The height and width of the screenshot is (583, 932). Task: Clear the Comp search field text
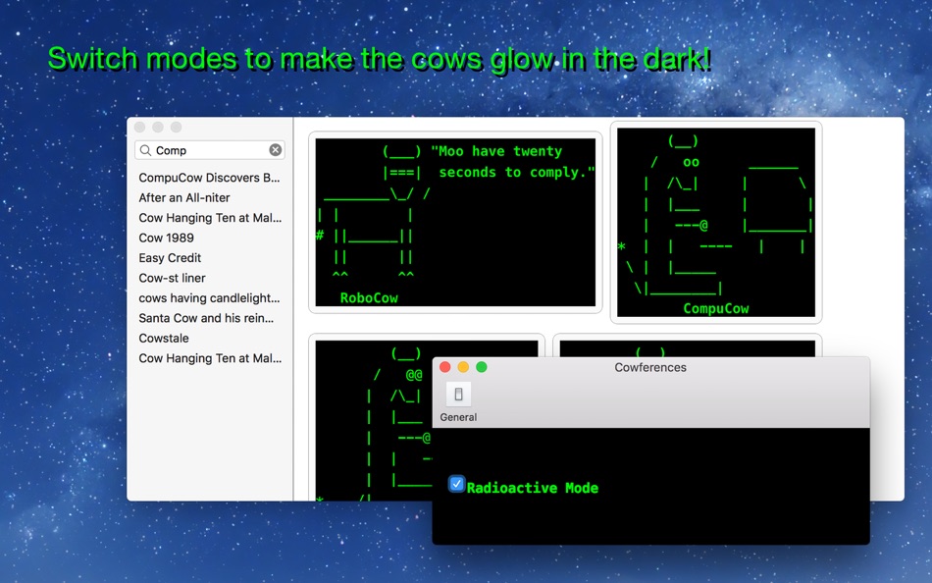pyautogui.click(x=276, y=150)
